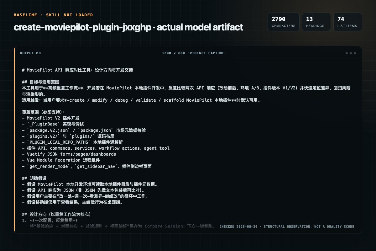Click the OUTPUT.MD file label
Image resolution: width=376 pixels, height=251 pixels.
click(30, 53)
